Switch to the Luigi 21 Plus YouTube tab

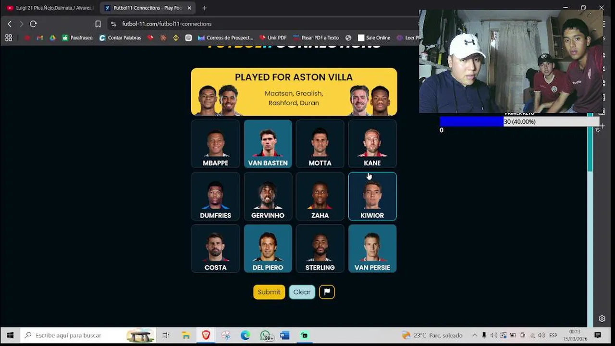(49, 8)
